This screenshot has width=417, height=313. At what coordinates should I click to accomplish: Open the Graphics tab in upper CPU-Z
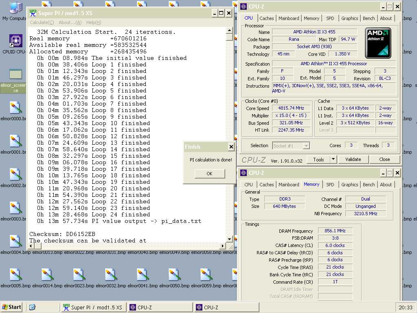(349, 18)
